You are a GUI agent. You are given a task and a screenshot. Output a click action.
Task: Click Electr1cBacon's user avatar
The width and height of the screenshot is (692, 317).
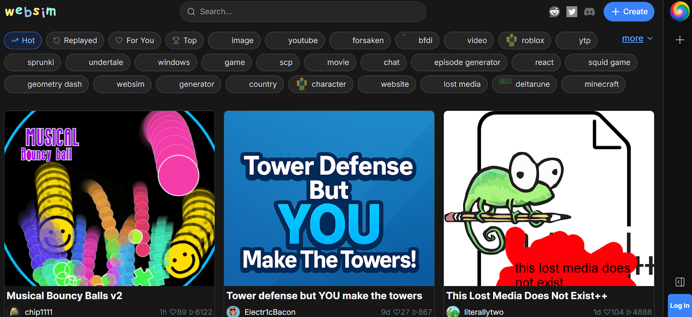[x=234, y=312]
